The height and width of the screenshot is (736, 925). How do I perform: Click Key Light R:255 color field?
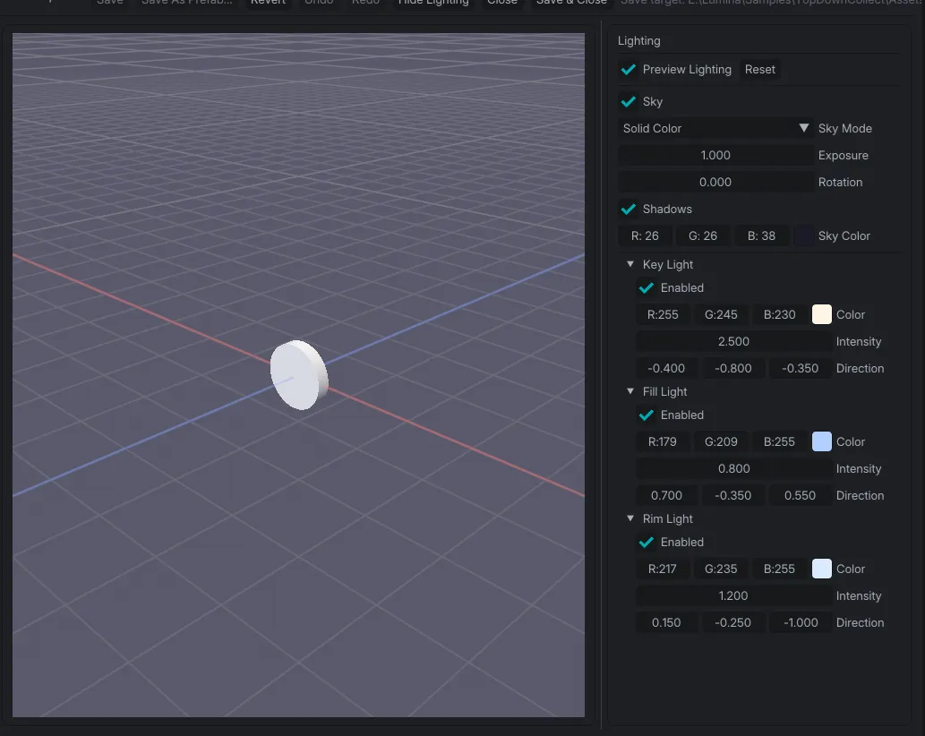click(663, 314)
